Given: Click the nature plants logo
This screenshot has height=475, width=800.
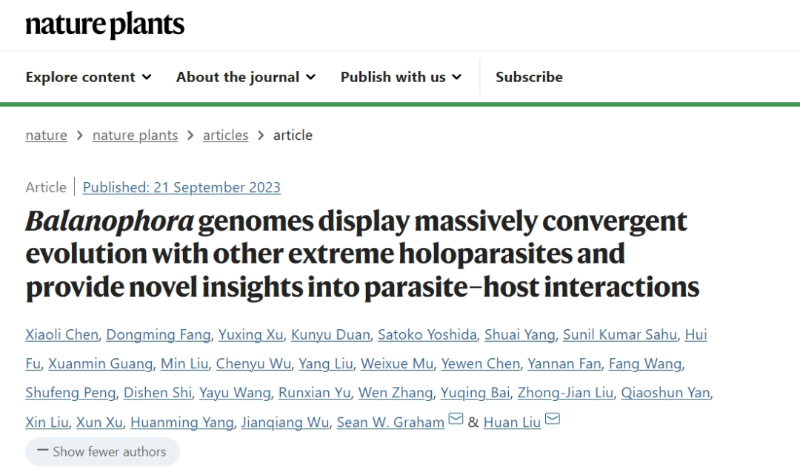Looking at the screenshot, I should pos(105,25).
